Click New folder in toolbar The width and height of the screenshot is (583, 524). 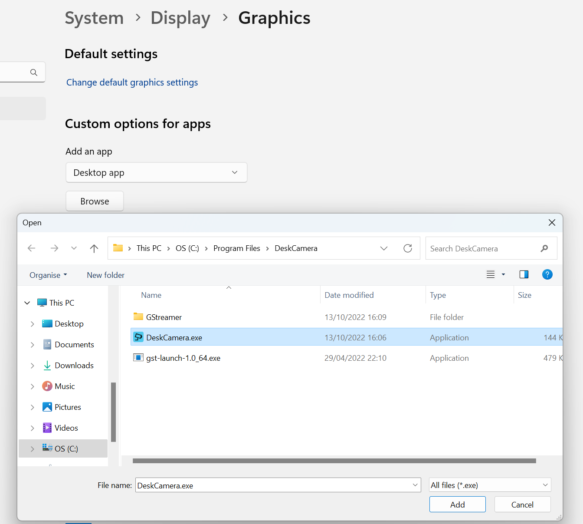click(105, 275)
